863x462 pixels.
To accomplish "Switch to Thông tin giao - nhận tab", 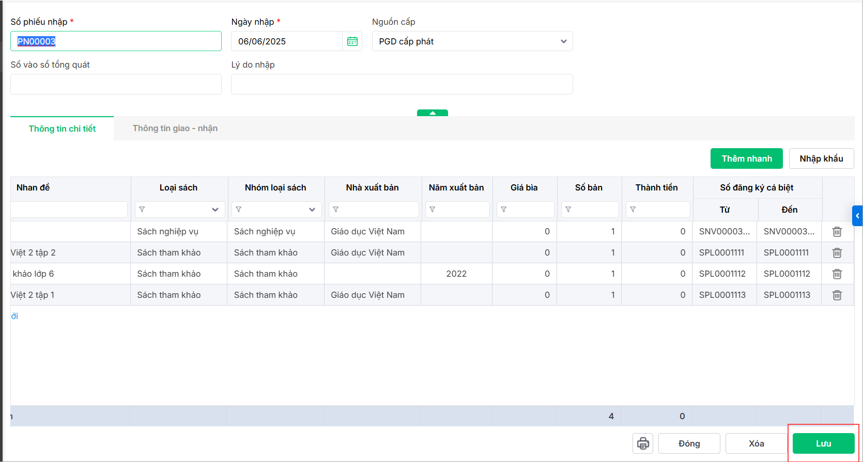I will click(x=175, y=129).
